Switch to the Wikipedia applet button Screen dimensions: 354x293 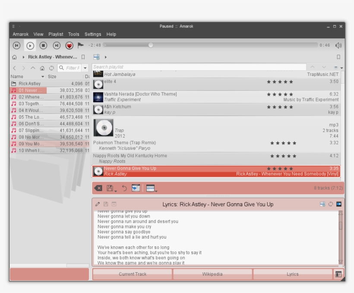tap(212, 274)
